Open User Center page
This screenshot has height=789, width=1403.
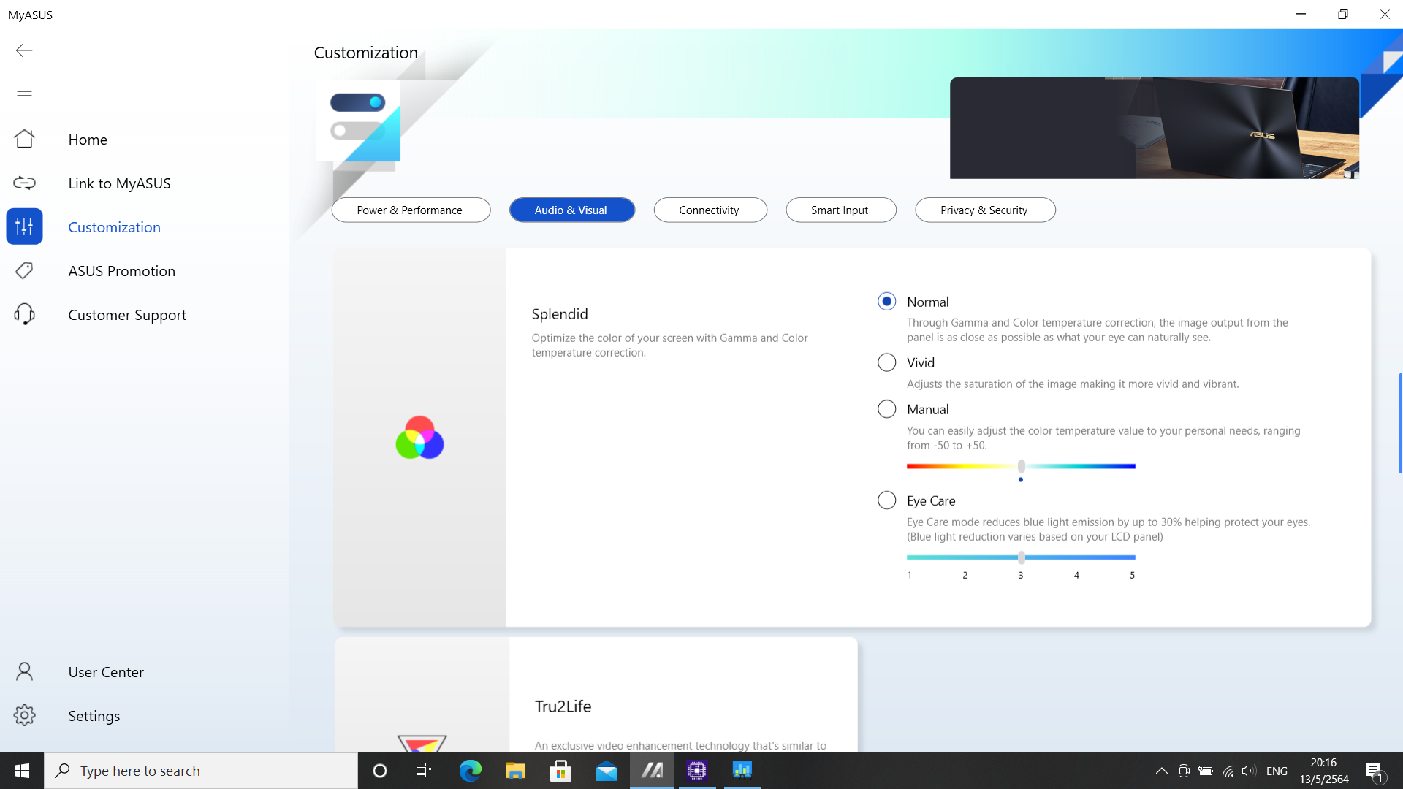(106, 671)
